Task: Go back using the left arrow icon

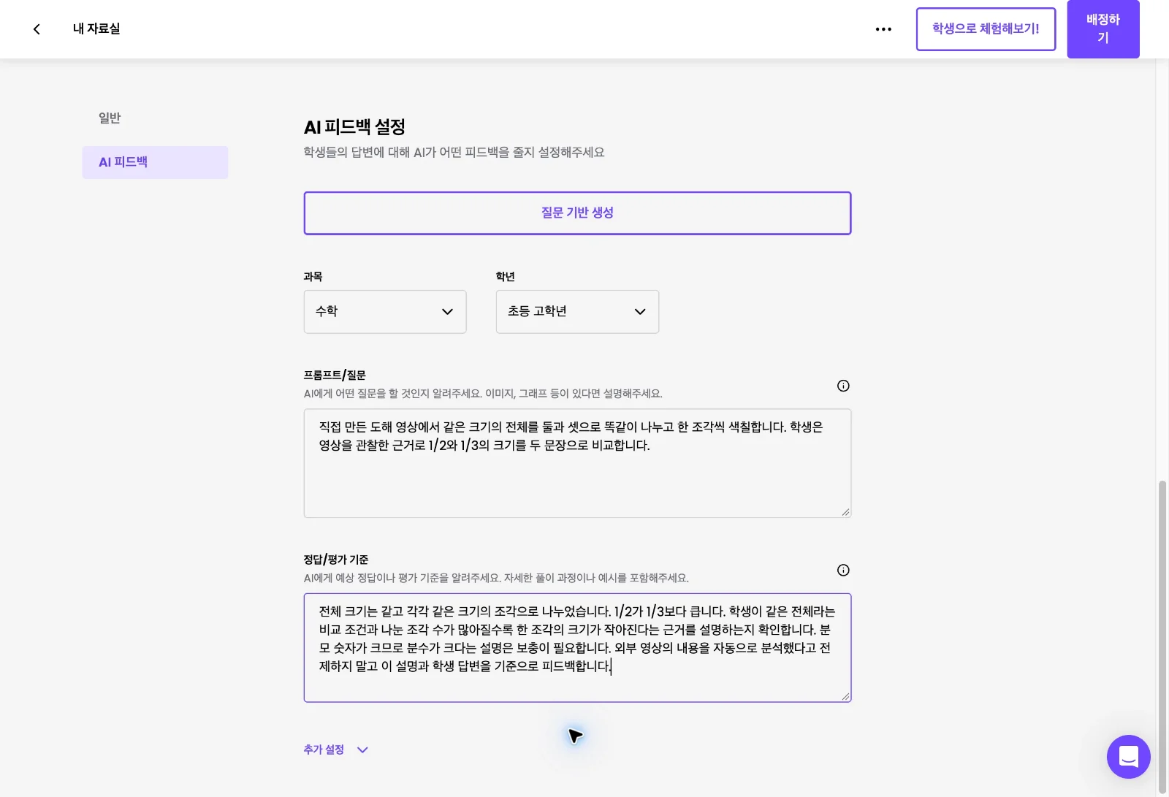Action: click(x=37, y=29)
